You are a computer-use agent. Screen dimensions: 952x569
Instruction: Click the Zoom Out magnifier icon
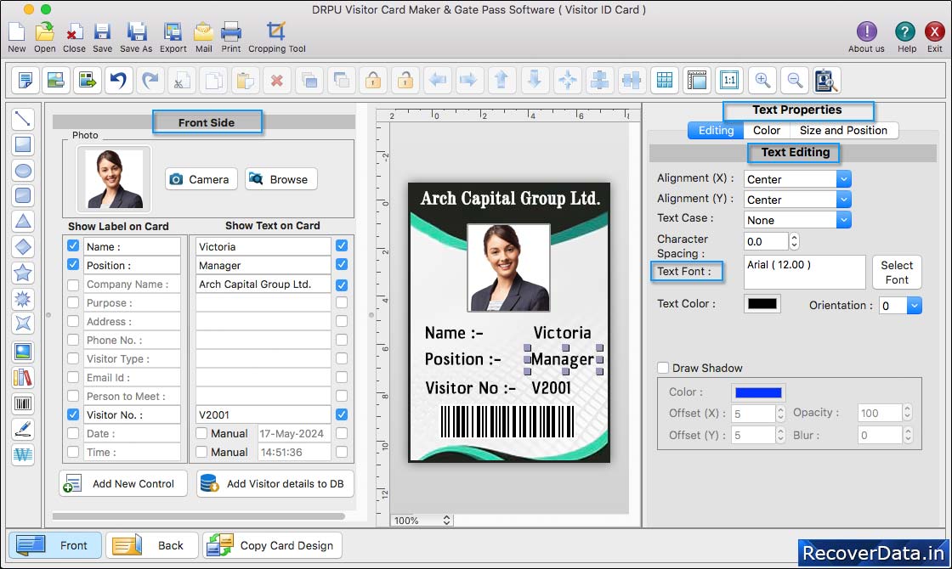[794, 80]
